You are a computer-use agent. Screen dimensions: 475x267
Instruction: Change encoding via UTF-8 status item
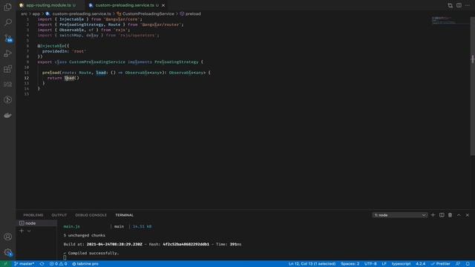point(370,264)
